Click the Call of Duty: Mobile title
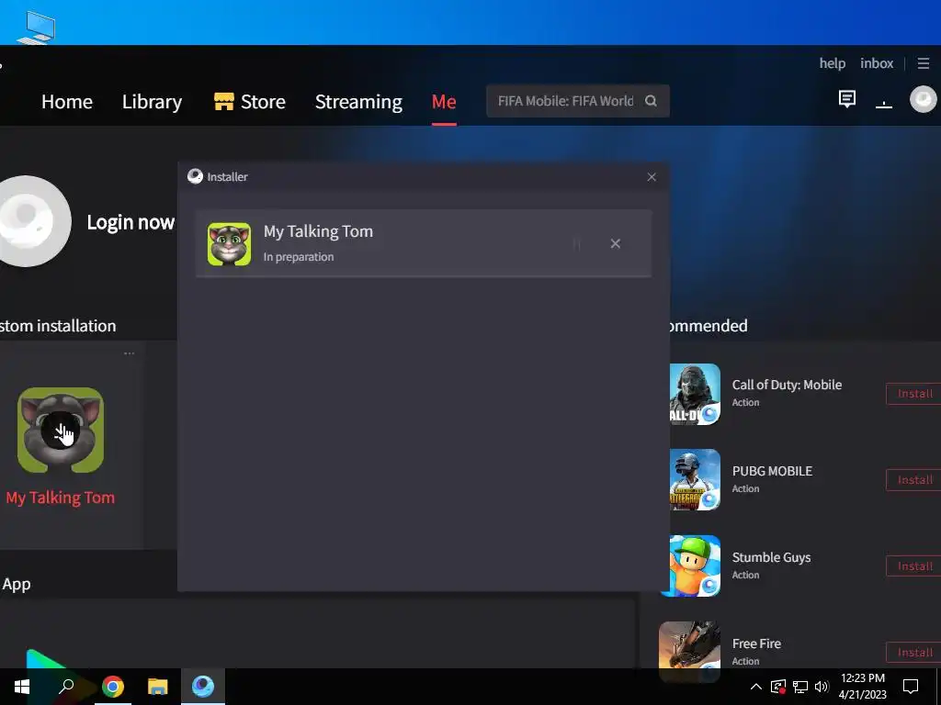941x705 pixels. click(x=787, y=385)
